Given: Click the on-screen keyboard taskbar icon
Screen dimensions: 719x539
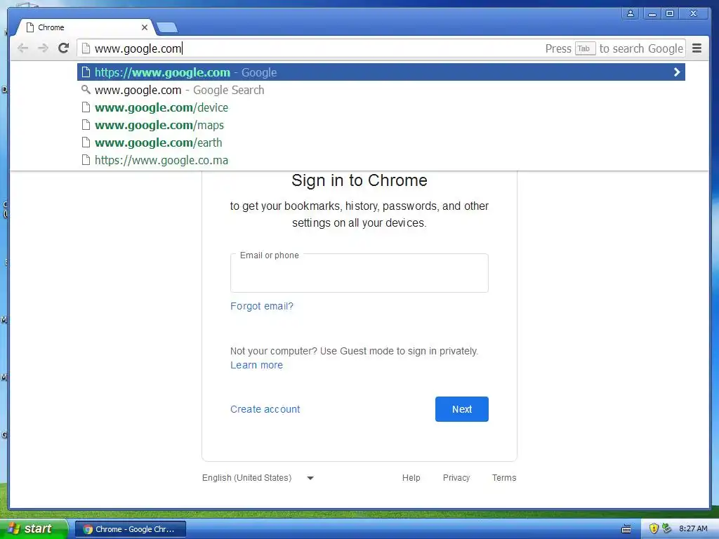Looking at the screenshot, I should pos(626,529).
